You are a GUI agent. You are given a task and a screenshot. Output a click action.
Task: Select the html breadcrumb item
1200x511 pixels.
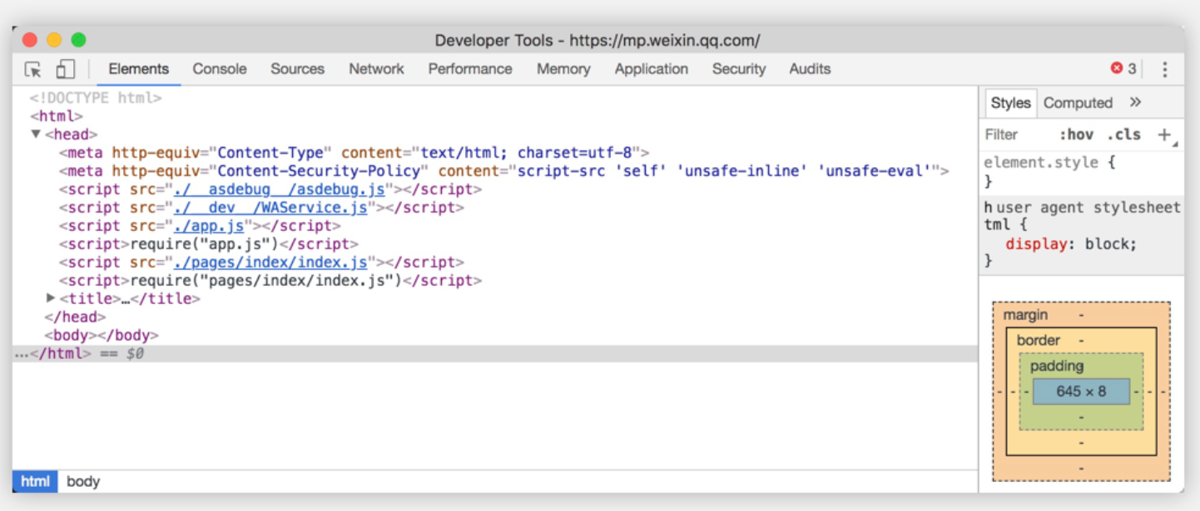[x=35, y=481]
